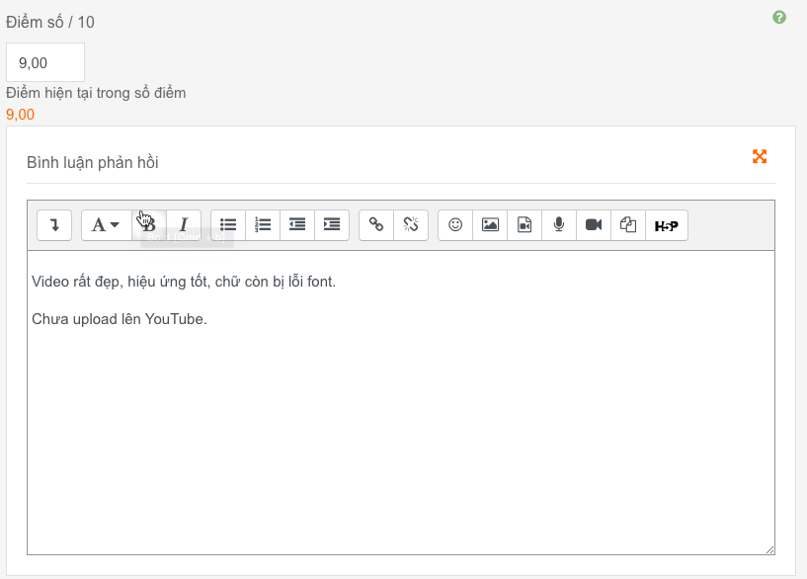Viewport: 807px width, 579px height.
Task: Click the editor resize handle corner
Action: click(769, 549)
